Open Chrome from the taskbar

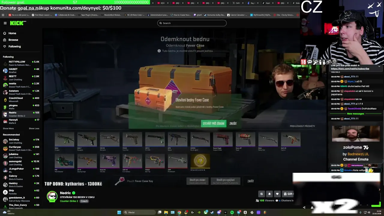click(179, 212)
